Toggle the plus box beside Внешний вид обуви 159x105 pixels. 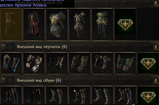pos(3,80)
